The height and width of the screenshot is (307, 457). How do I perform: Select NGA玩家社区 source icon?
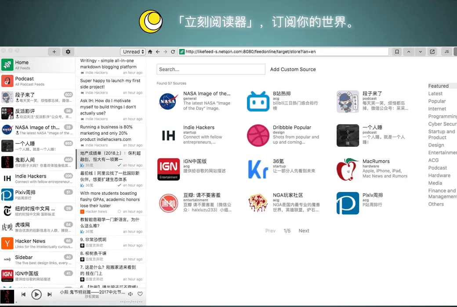258,203
